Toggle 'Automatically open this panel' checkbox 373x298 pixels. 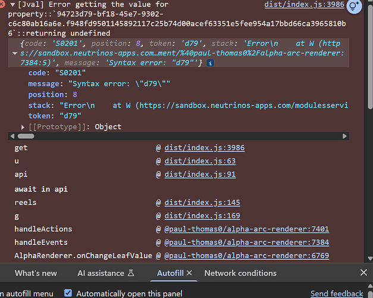tap(68, 293)
